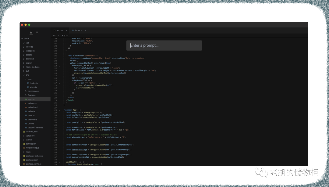Expand the out folder

(24, 71)
